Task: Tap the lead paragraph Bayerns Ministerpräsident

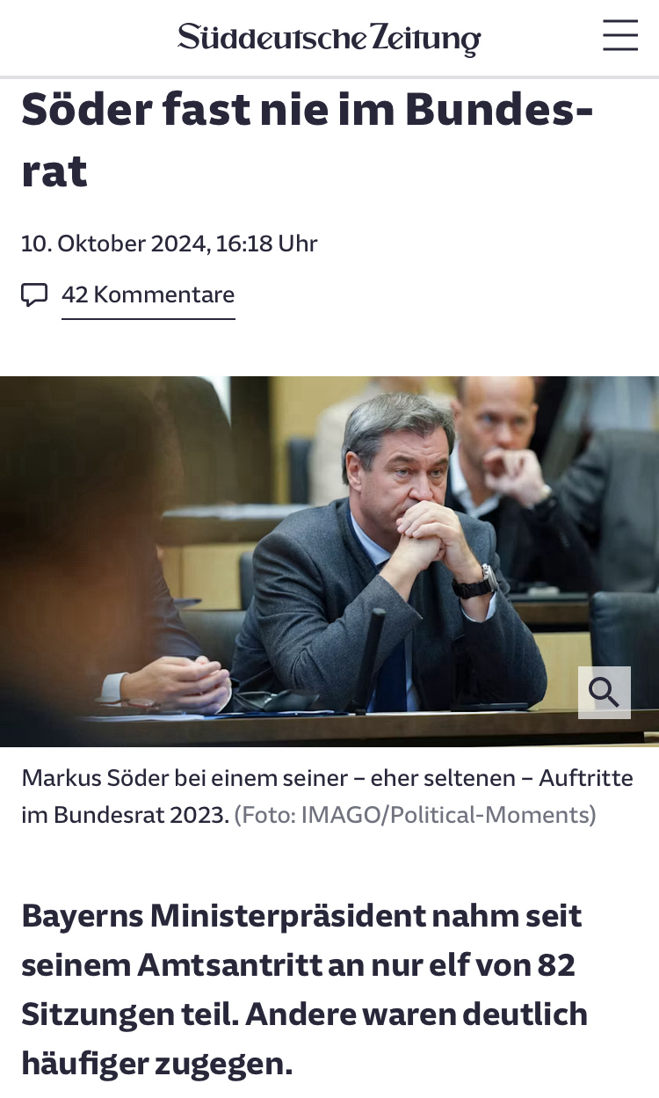Action: 305,990
